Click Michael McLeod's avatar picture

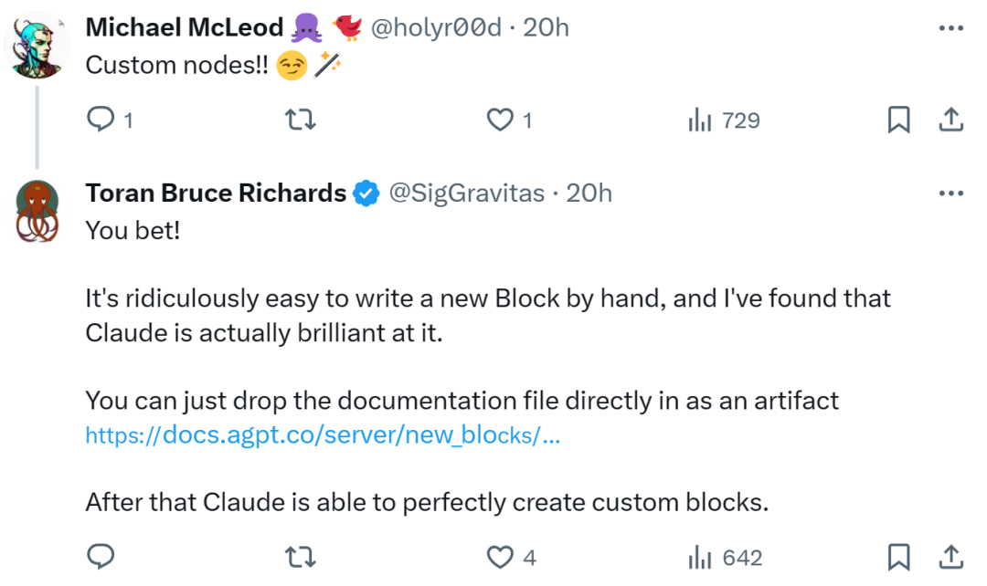point(37,47)
